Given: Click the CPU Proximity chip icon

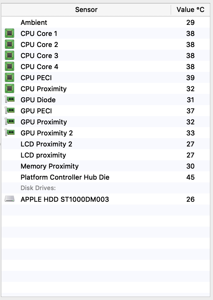Looking at the screenshot, I should (10, 89).
